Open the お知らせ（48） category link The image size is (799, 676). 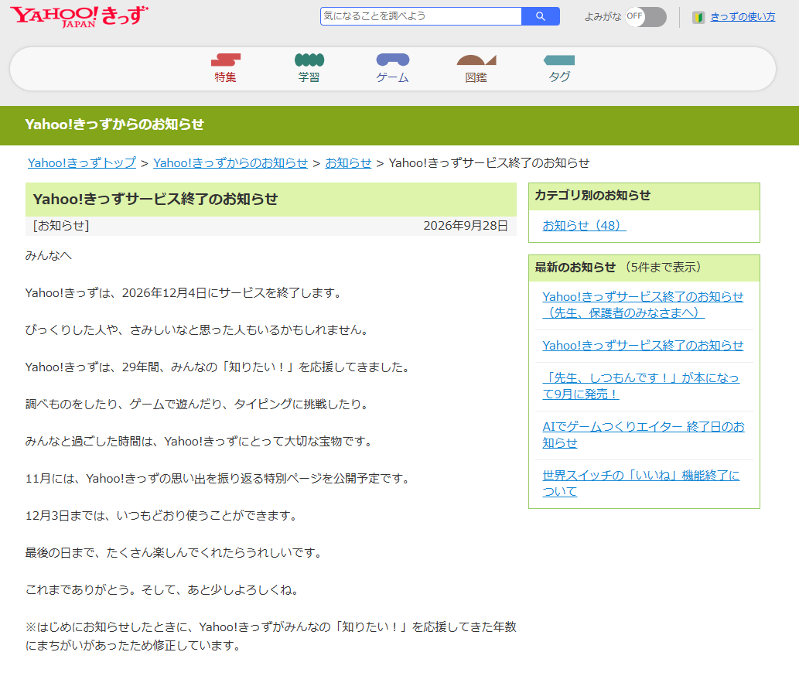click(584, 226)
